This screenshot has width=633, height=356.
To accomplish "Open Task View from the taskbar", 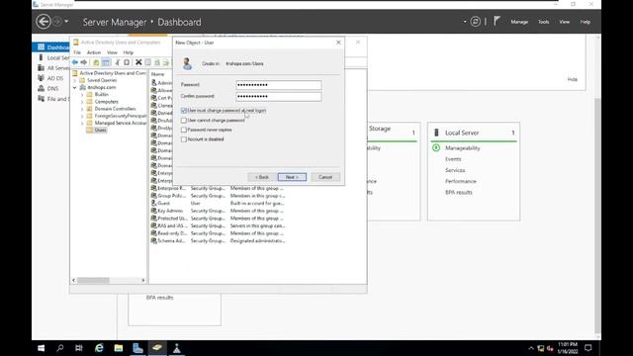I will (x=79, y=348).
